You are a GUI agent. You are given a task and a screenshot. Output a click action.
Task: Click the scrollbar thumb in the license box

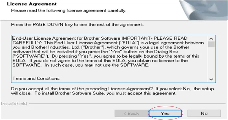click(x=211, y=44)
